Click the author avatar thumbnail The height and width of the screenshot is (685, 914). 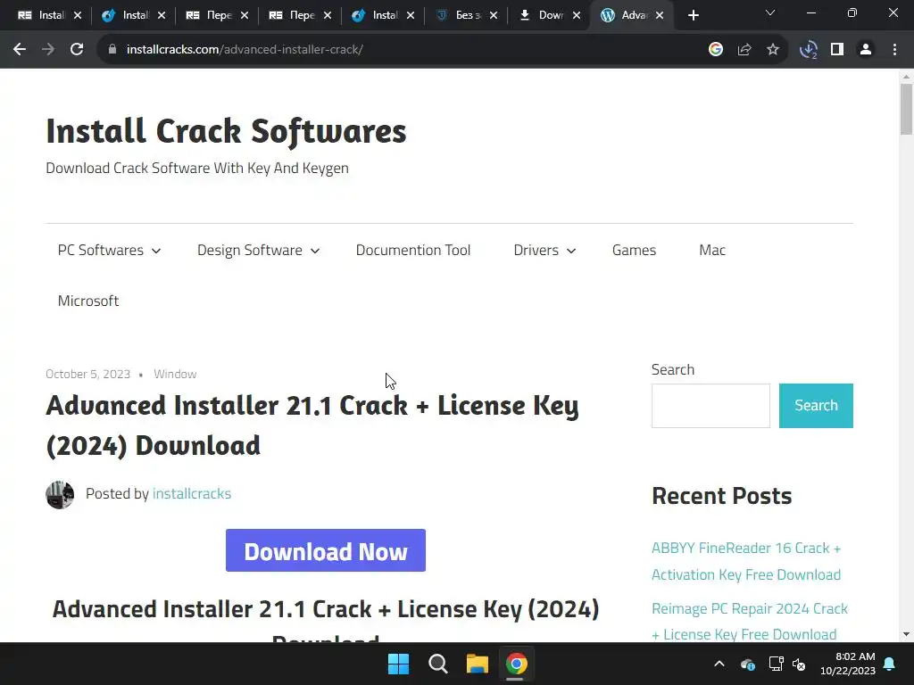(x=60, y=494)
